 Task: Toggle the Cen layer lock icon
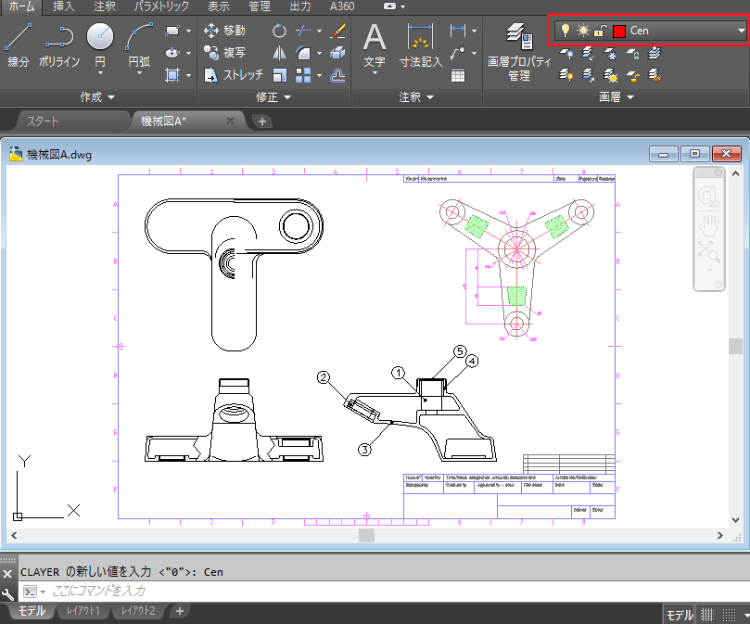tap(601, 31)
